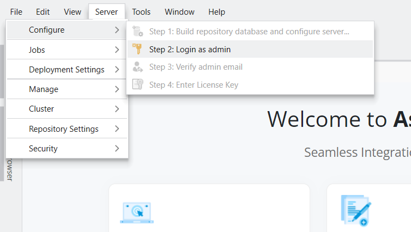This screenshot has height=232, width=411.
Task: Expand the Security submenu chevron
Action: [117, 148]
